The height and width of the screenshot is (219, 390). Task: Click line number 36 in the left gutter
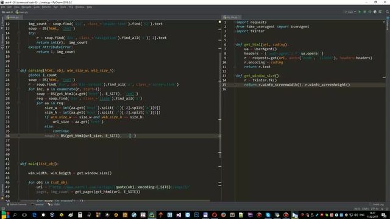pyautogui.click(x=7, y=136)
